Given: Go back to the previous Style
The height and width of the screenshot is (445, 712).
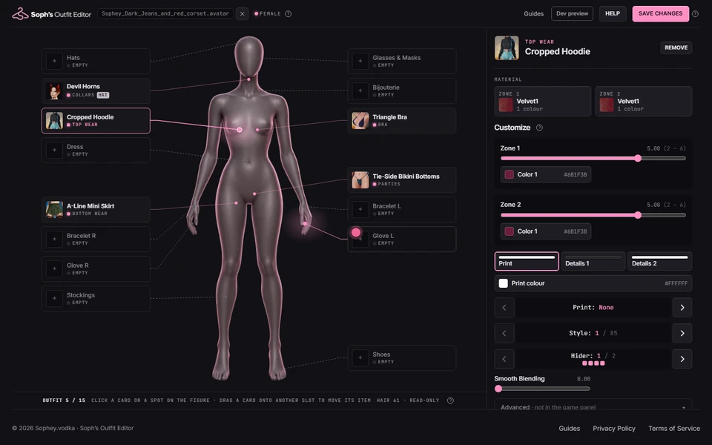Looking at the screenshot, I should (504, 333).
